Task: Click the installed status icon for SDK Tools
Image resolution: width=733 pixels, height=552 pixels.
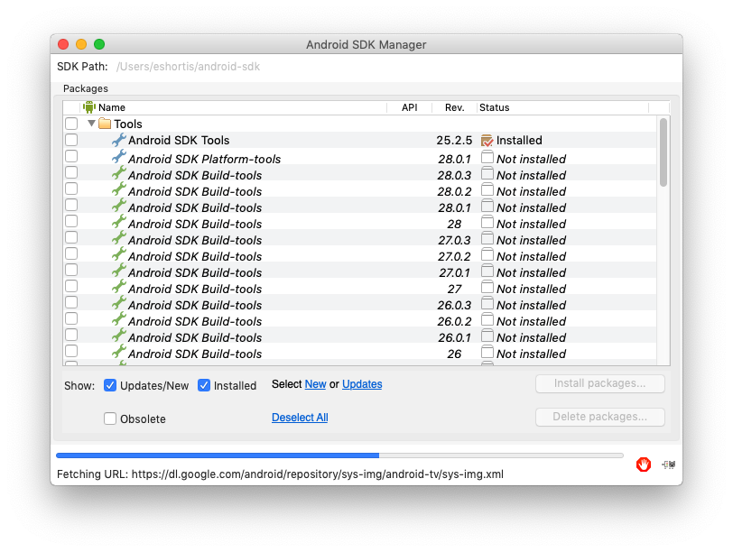Action: (487, 140)
